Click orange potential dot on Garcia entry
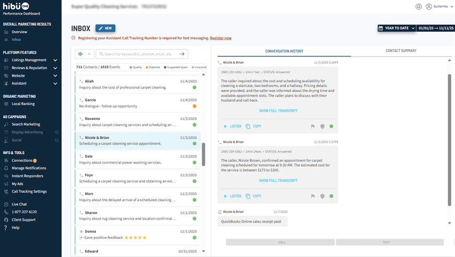The height and width of the screenshot is (257, 455). tap(194, 106)
